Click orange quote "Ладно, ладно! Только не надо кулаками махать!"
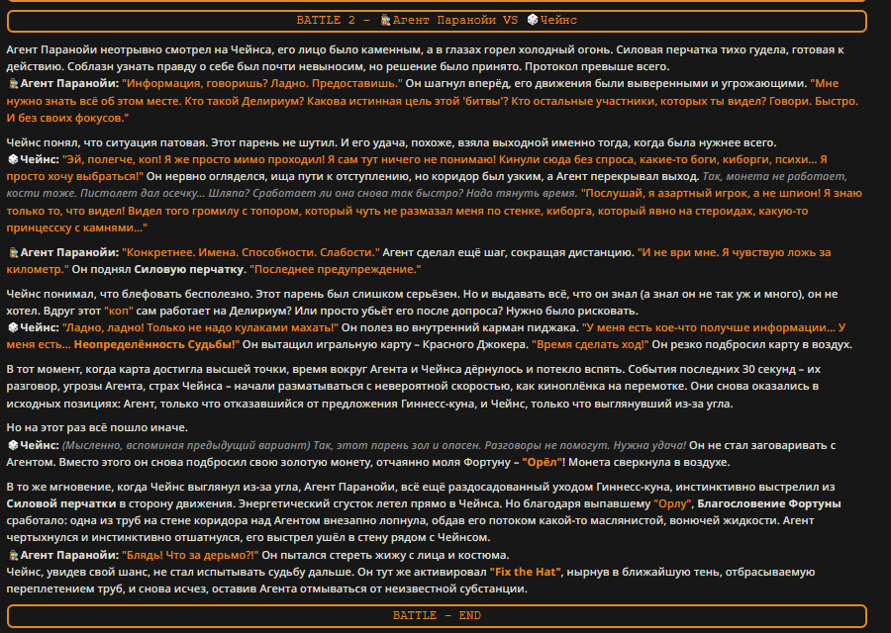 point(200,327)
